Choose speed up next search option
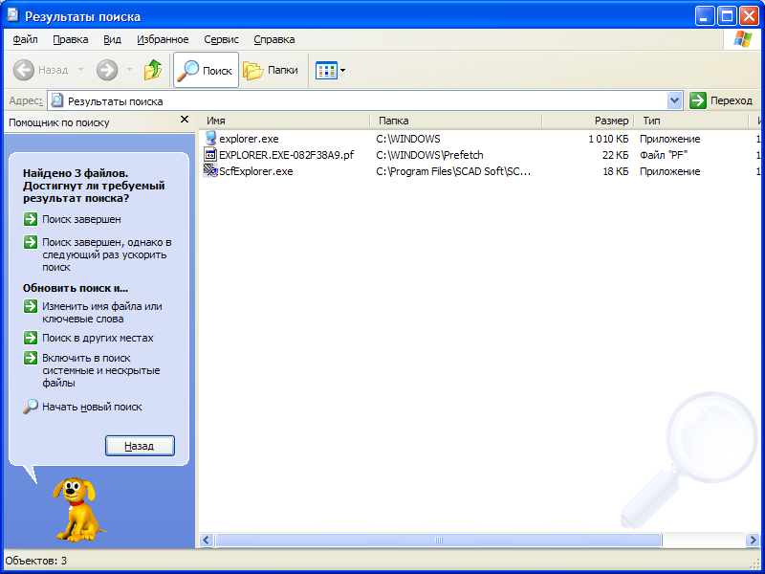The height and width of the screenshot is (574, 765). [107, 254]
